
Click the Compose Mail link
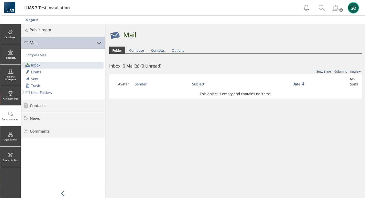[36, 55]
